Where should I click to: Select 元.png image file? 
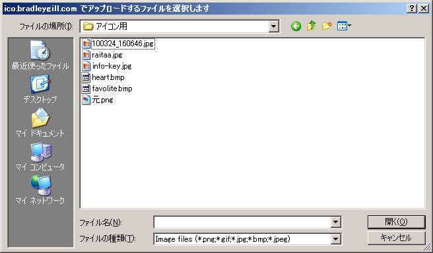pyautogui.click(x=98, y=100)
